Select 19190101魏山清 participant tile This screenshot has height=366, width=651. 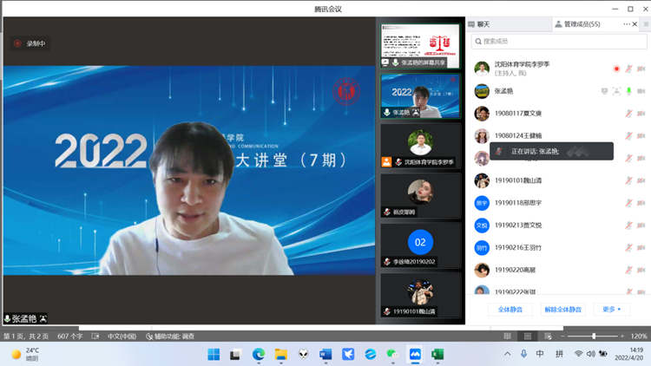420,295
